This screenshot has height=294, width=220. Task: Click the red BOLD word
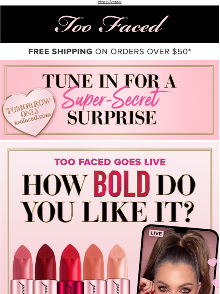(122, 184)
